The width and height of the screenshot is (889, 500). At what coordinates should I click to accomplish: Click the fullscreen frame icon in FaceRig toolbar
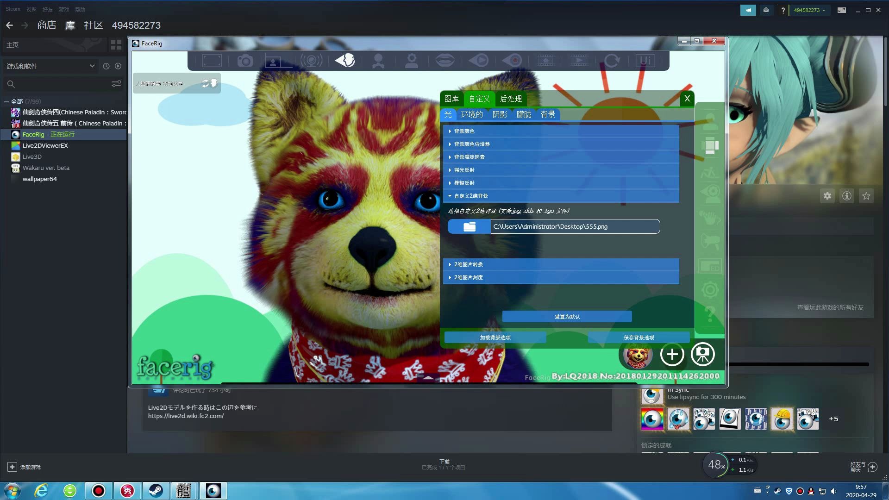[x=212, y=61]
